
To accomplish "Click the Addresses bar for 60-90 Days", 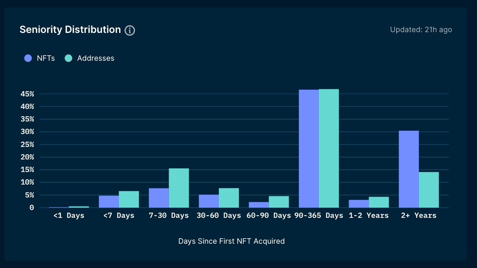I will coord(279,202).
